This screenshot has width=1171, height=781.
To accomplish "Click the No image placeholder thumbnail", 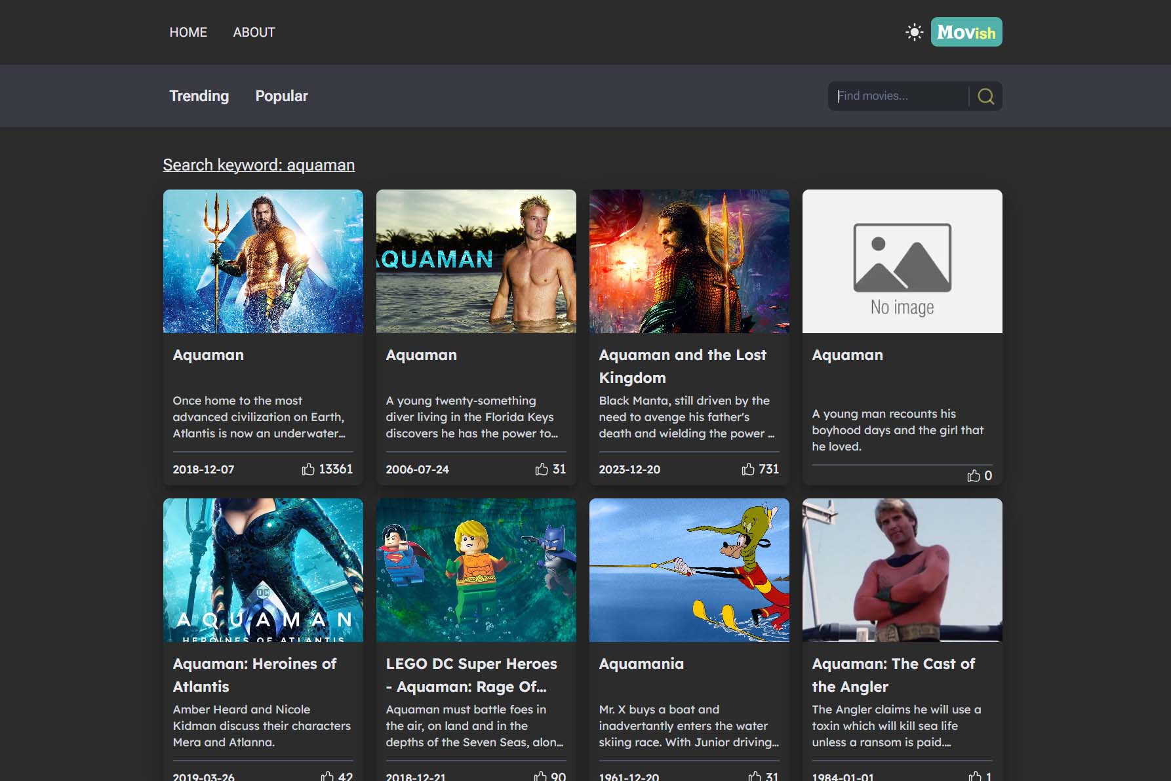I will 902,261.
